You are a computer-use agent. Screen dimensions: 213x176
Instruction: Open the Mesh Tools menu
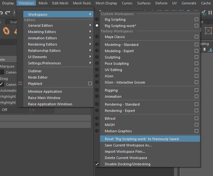tap(82, 3)
